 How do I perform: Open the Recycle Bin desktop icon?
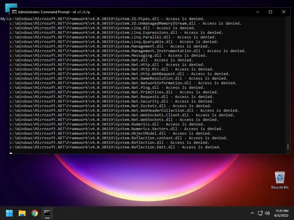coord(280,180)
